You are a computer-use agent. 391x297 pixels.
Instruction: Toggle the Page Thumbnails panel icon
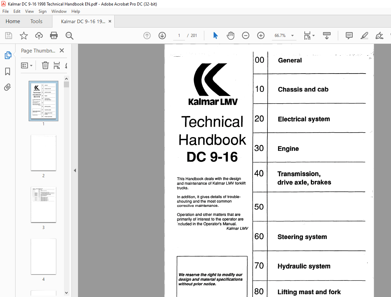click(8, 55)
